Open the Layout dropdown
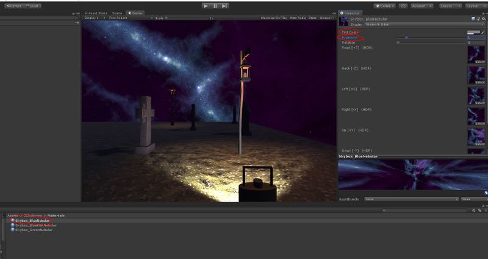Image resolution: width=488 pixels, height=259 pixels. click(x=476, y=6)
